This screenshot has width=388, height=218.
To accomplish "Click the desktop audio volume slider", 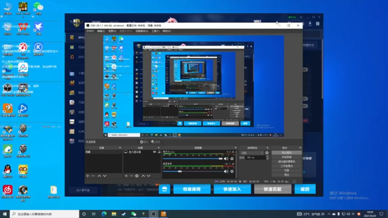I will pos(193,171).
